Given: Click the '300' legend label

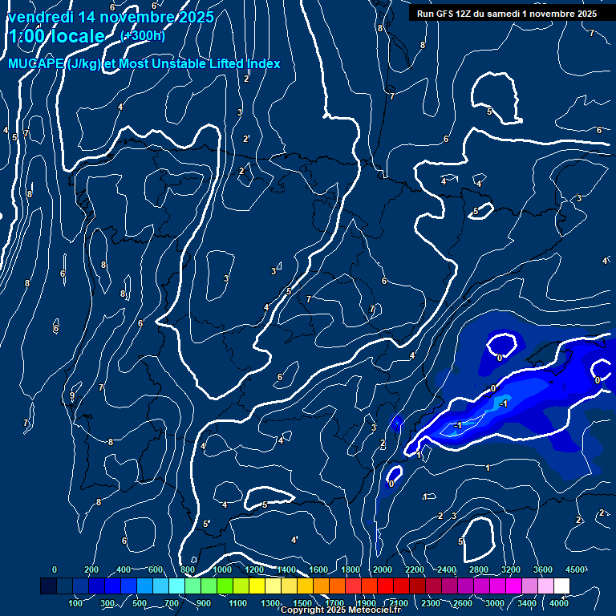Looking at the screenshot, I should [x=107, y=603].
